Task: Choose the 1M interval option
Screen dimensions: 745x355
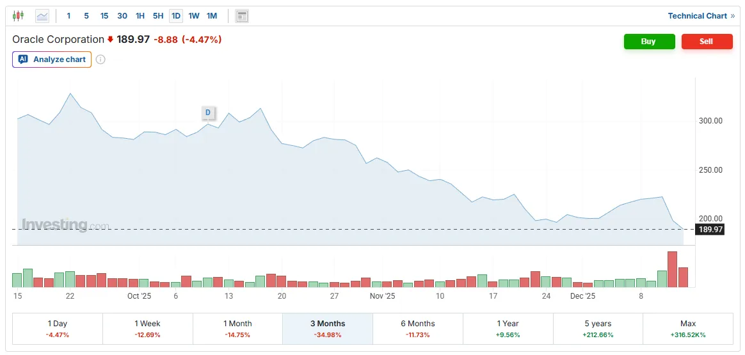Action: coord(212,16)
